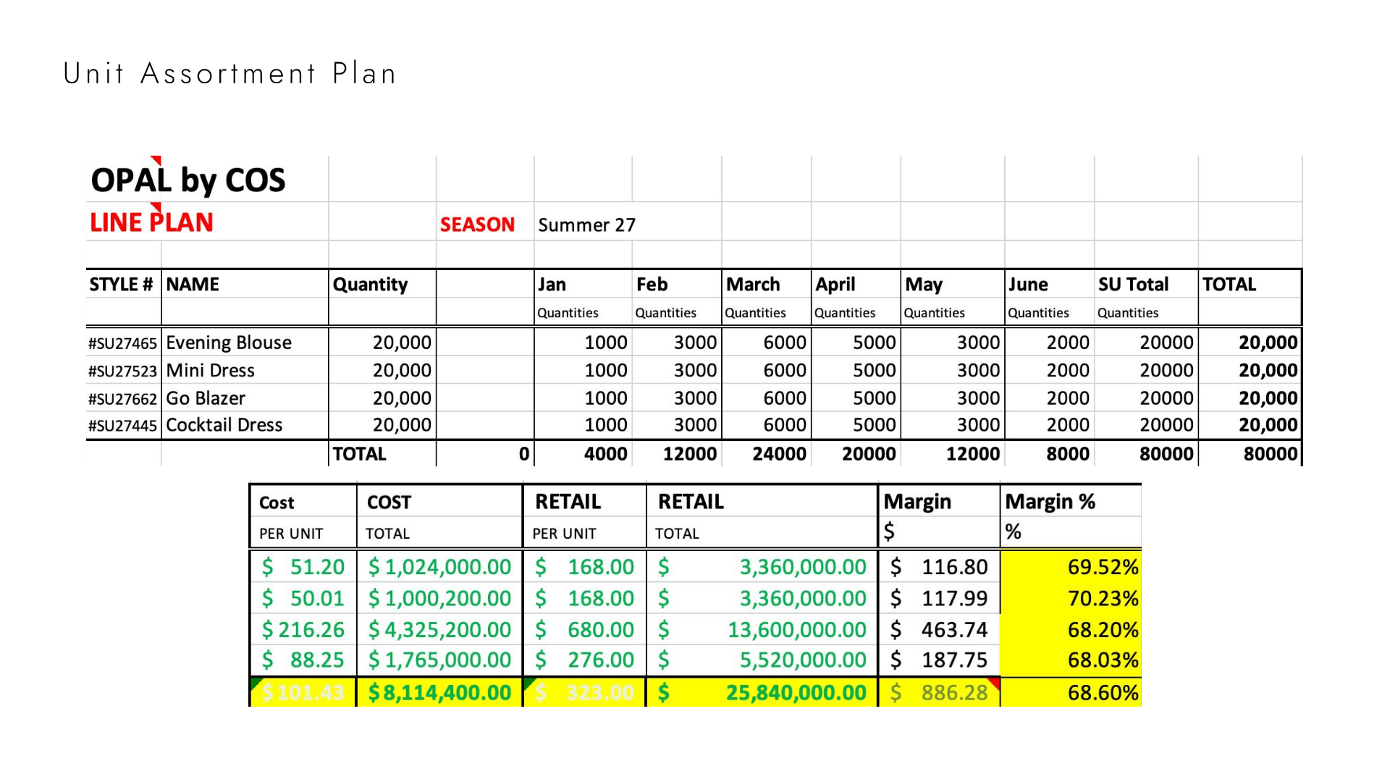Screen dimensions: 1390x782
Task: Click the 'Go Blazer' name cell
Action: point(206,398)
